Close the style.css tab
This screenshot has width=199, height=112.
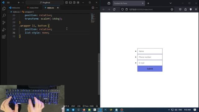tap(58, 8)
